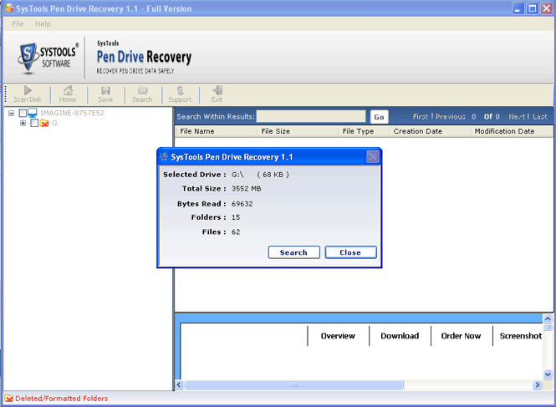The image size is (556, 407).
Task: Click the Exit toolbar icon
Action: click(x=217, y=90)
